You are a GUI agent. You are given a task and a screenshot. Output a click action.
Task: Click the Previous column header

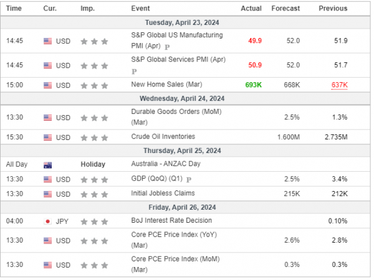coord(333,8)
